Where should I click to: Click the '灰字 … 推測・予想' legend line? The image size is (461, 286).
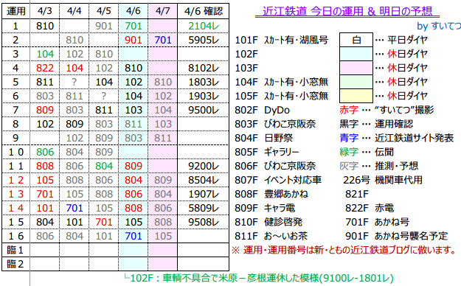379,166
